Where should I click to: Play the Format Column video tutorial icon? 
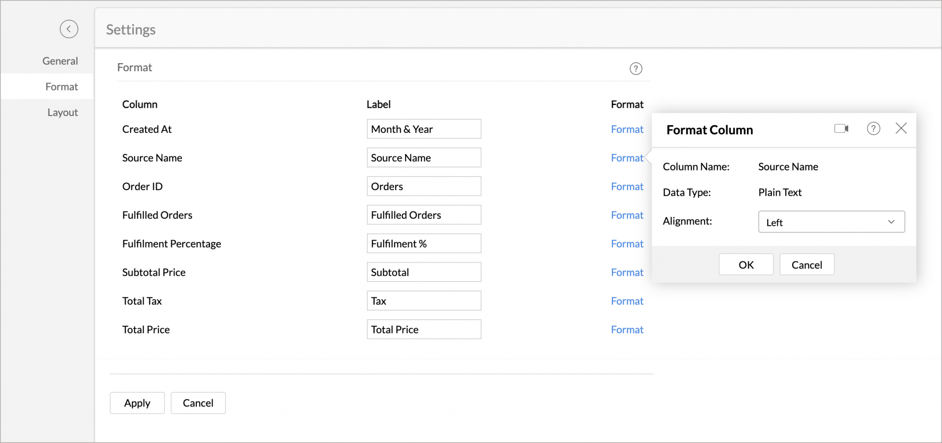[x=841, y=129]
